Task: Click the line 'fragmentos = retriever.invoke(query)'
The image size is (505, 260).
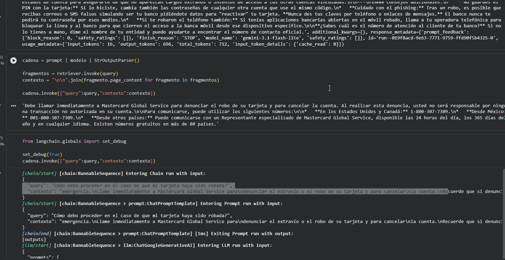Action: click(x=71, y=74)
